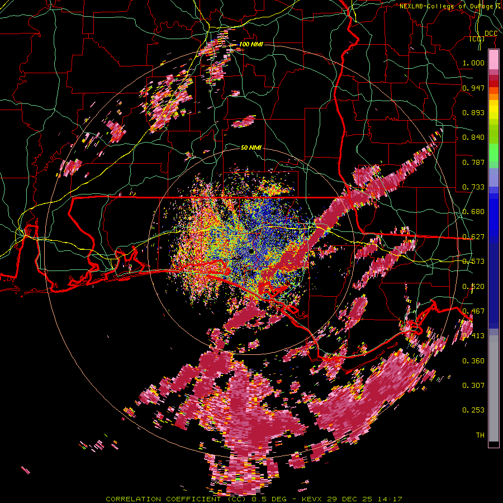Click the 0.947 scale value

click(473, 88)
